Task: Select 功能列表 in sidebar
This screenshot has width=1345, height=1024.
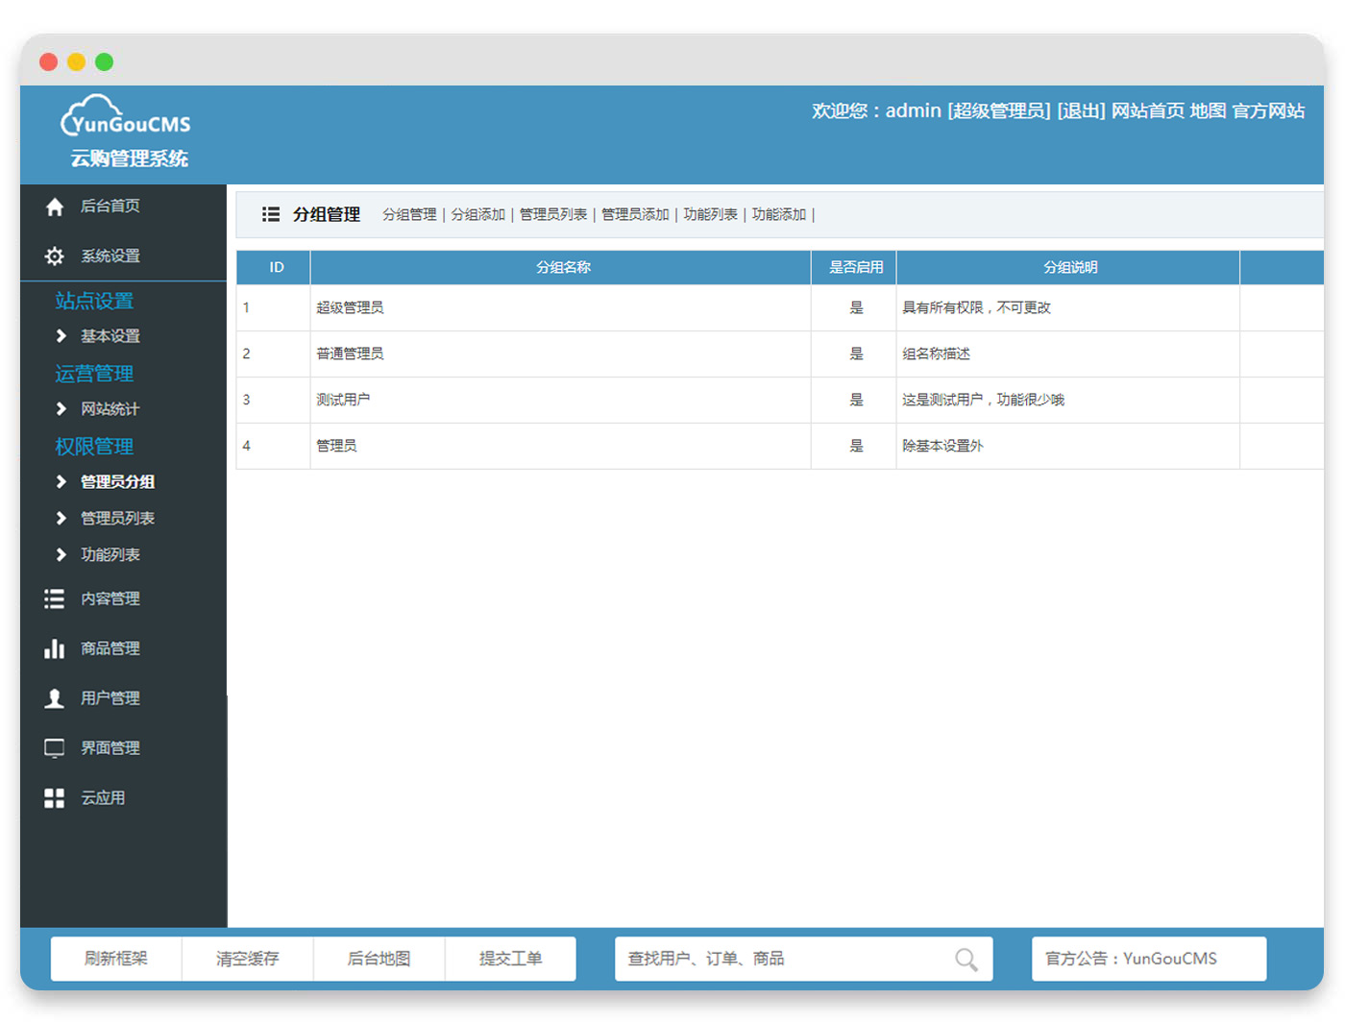Action: coord(110,555)
